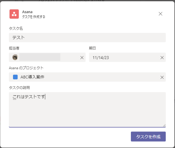
Task: Remove the ABC導入案件 project selection
Action: tap(162, 77)
